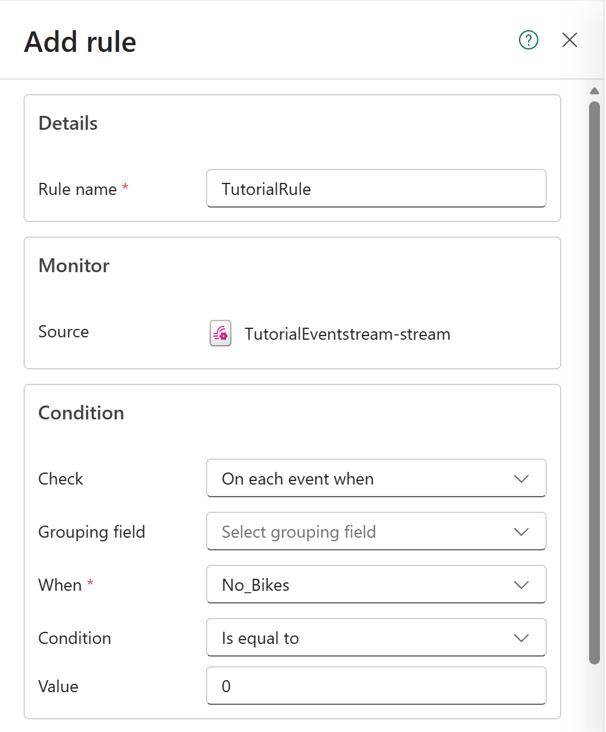606x732 pixels.
Task: Click the chevron on the Condition dropdown
Action: tap(521, 638)
